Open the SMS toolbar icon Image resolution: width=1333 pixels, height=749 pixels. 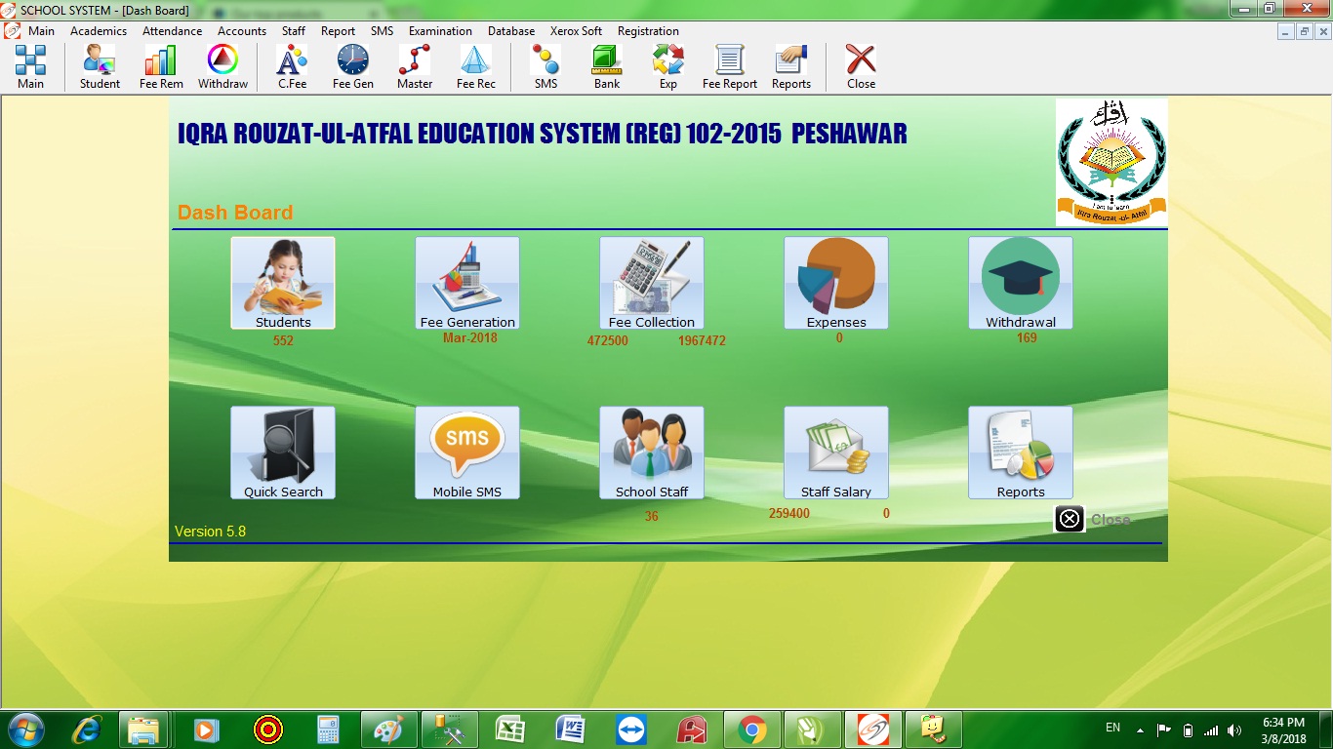coord(545,66)
